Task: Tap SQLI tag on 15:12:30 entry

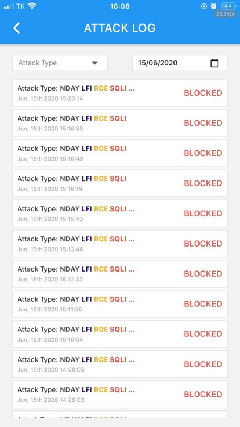Action: 118,269
